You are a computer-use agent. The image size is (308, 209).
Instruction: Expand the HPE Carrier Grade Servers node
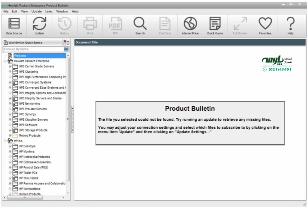(x=10, y=66)
